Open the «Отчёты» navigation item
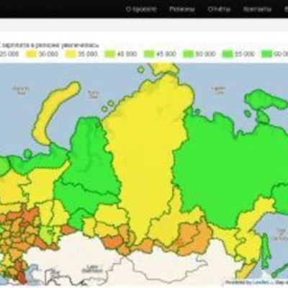Image resolution: width=288 pixels, height=288 pixels. [219, 9]
